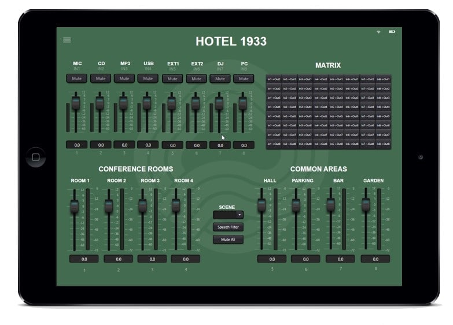Click the GARDEN fader knob

(x=366, y=205)
